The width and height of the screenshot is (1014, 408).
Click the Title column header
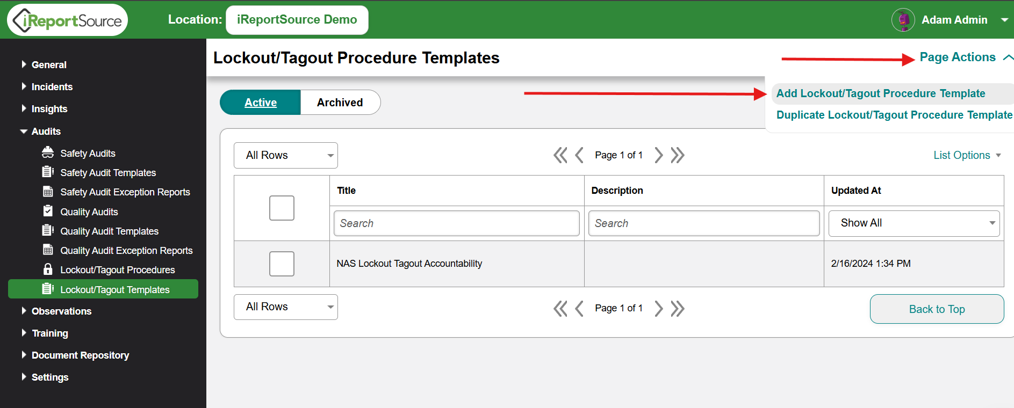point(346,191)
